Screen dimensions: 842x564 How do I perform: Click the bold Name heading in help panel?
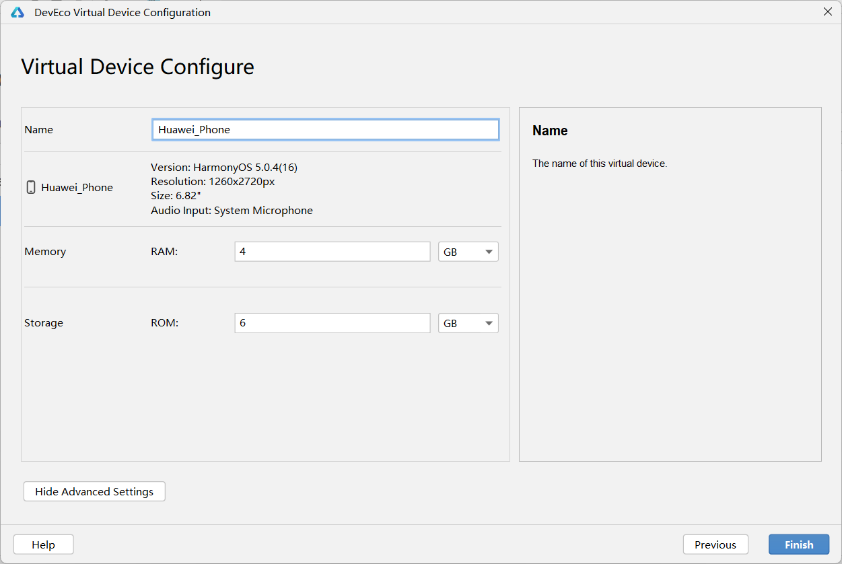[550, 131]
